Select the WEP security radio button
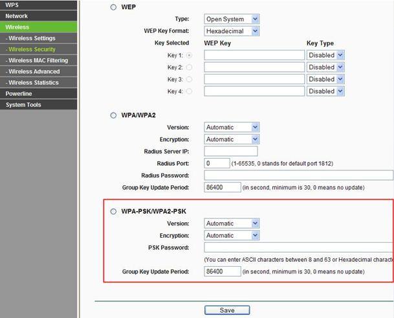Viewport: 394px width, 318px height. click(113, 7)
